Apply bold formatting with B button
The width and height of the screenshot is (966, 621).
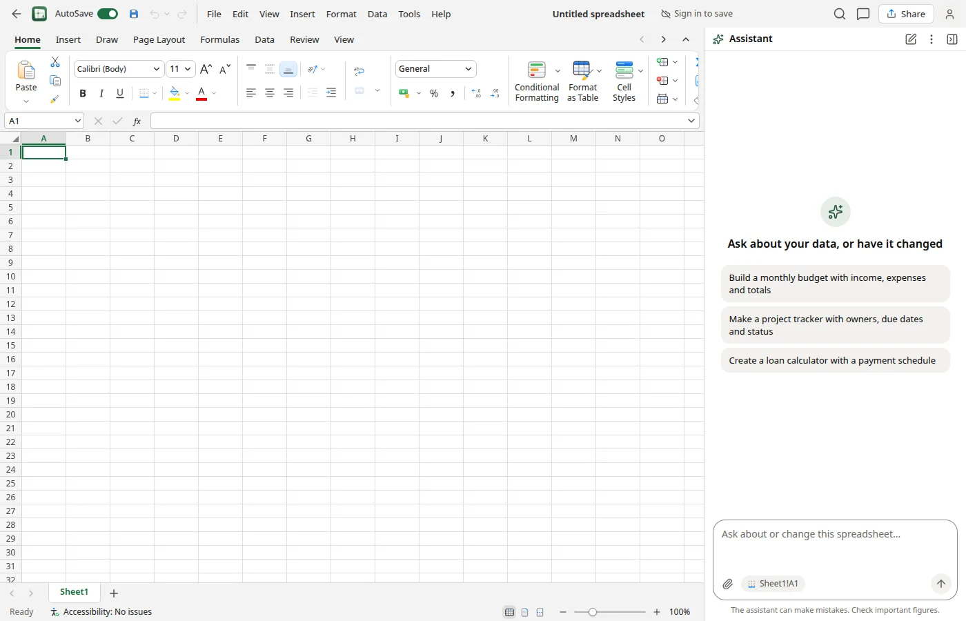[x=83, y=93]
